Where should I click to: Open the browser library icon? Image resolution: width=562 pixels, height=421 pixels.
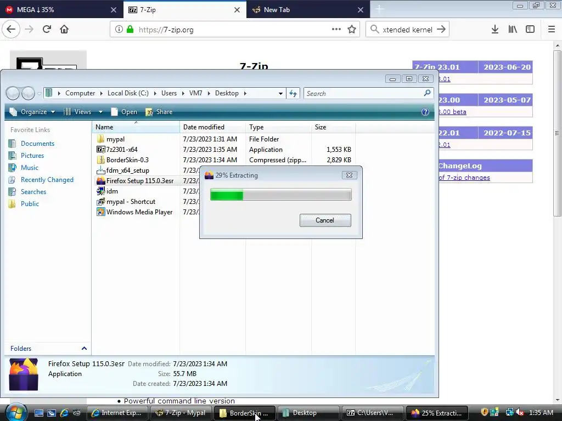[x=513, y=30]
